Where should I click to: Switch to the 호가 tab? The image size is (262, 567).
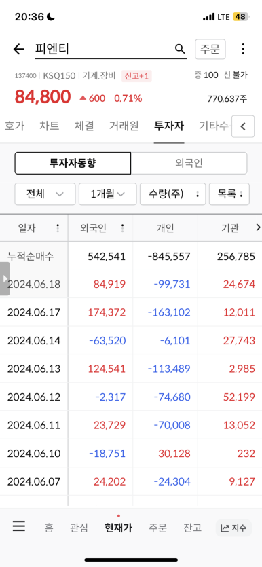[14, 126]
